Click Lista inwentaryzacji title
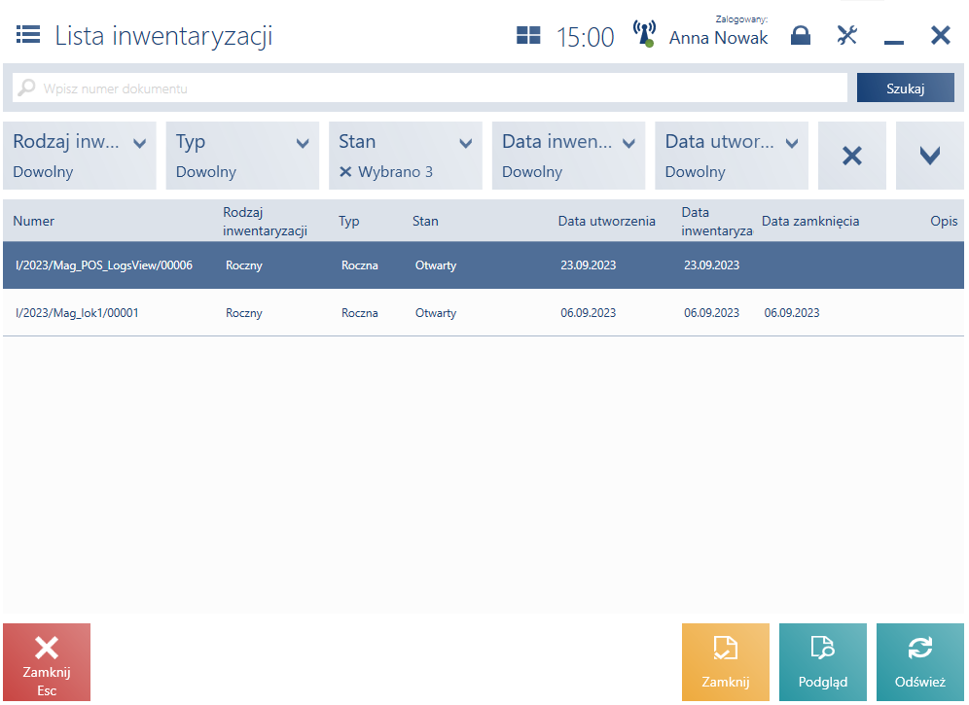 point(163,36)
